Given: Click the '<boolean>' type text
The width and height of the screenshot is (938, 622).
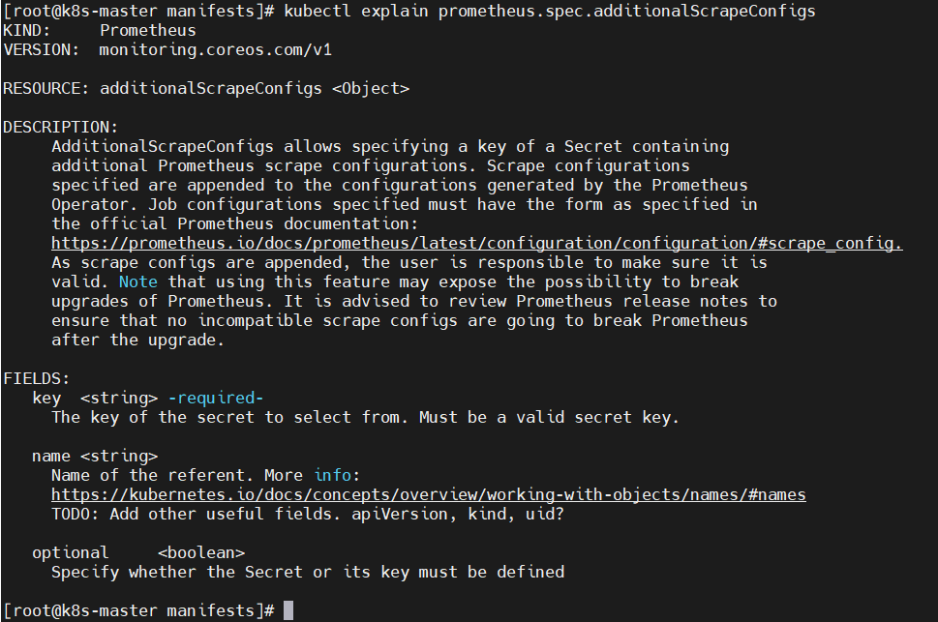Looking at the screenshot, I should 201,552.
